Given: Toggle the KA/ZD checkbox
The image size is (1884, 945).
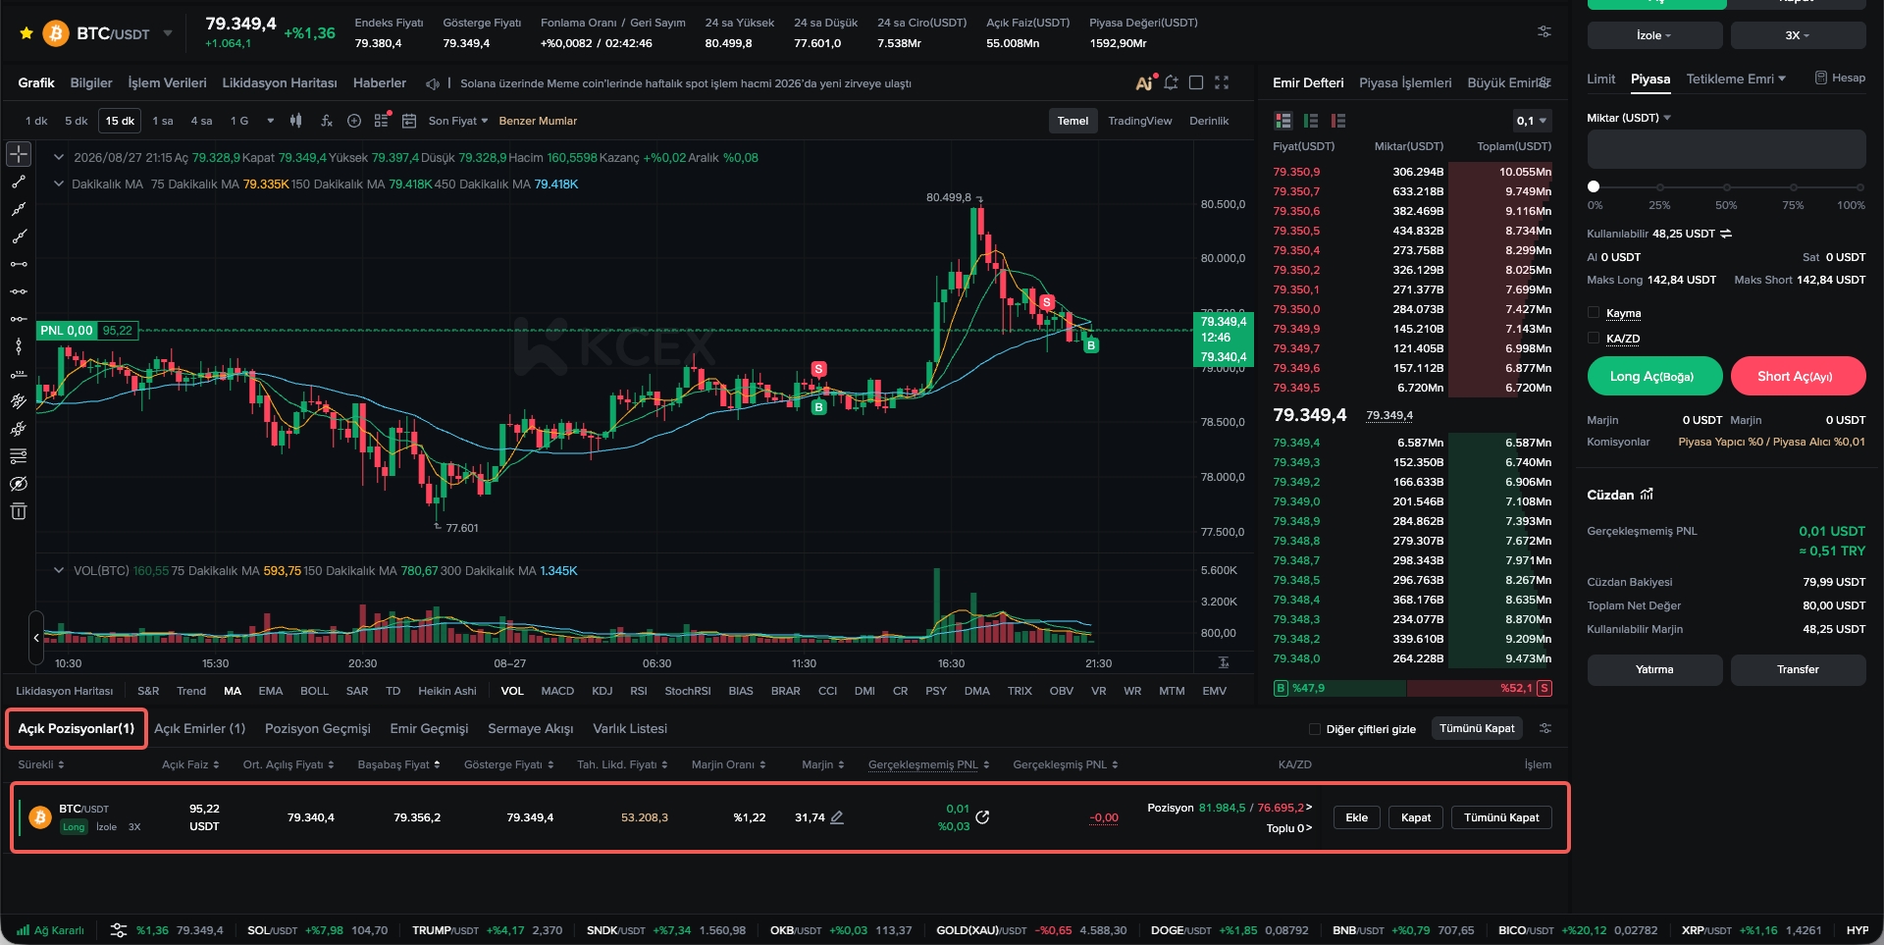Looking at the screenshot, I should [1594, 339].
